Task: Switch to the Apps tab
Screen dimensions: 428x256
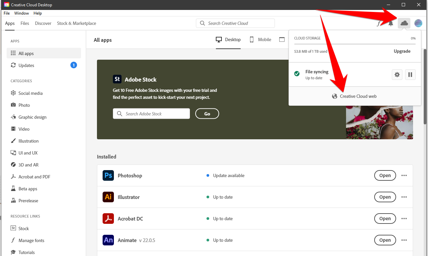Action: pos(10,23)
